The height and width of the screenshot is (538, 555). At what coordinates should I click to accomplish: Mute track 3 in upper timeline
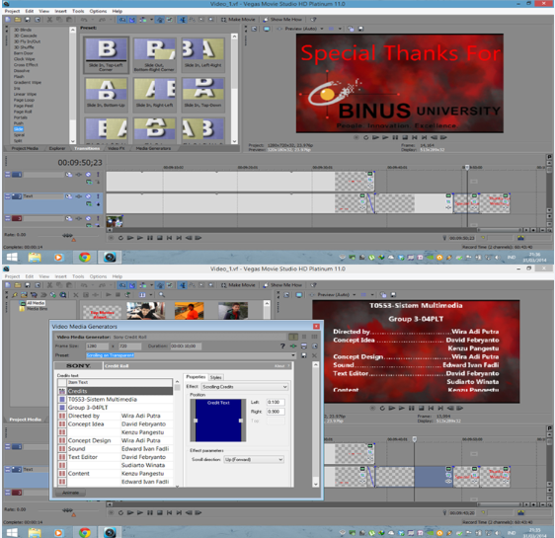click(x=88, y=218)
